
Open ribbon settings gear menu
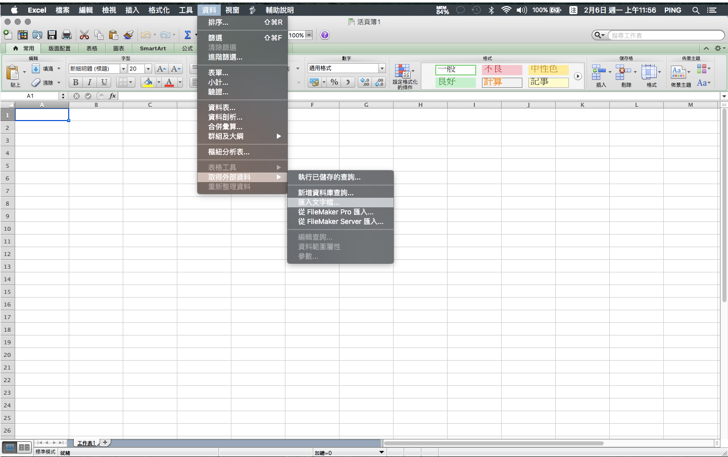coord(719,48)
